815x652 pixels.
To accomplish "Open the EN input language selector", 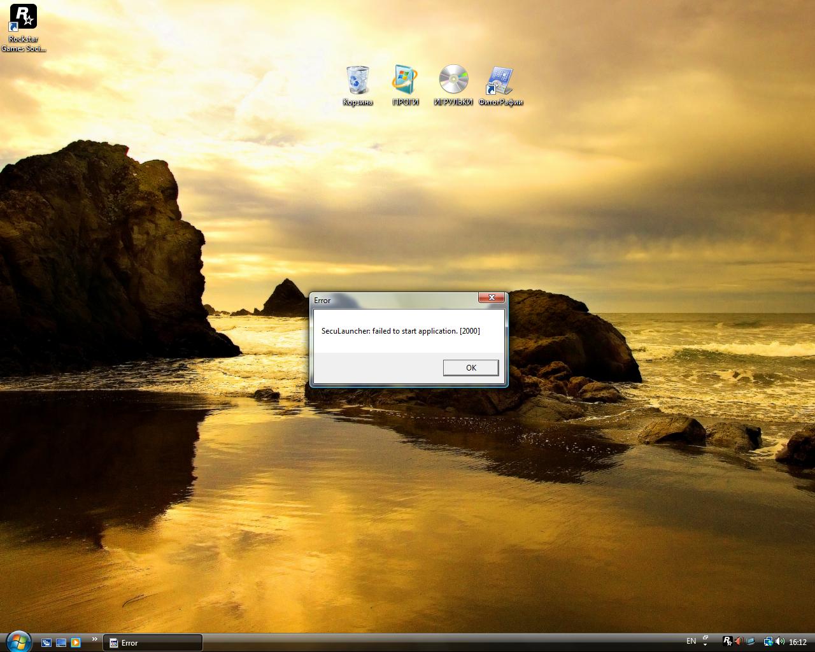I will (x=691, y=641).
